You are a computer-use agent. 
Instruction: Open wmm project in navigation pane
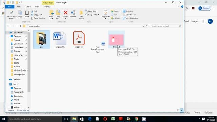[x=19, y=74]
